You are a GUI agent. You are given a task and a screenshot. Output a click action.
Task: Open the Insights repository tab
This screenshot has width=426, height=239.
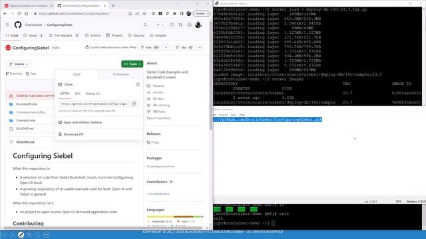(x=158, y=35)
